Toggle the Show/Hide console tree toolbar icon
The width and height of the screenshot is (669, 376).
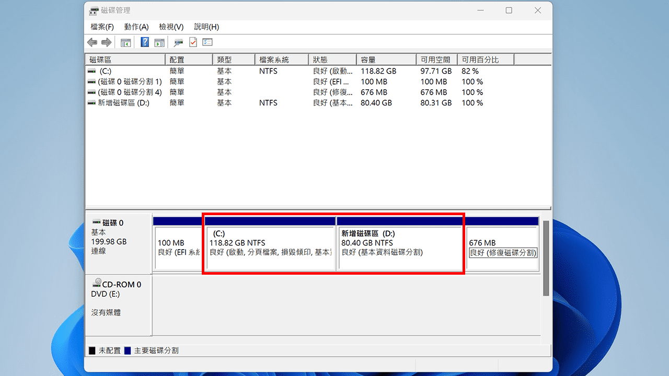tap(125, 42)
